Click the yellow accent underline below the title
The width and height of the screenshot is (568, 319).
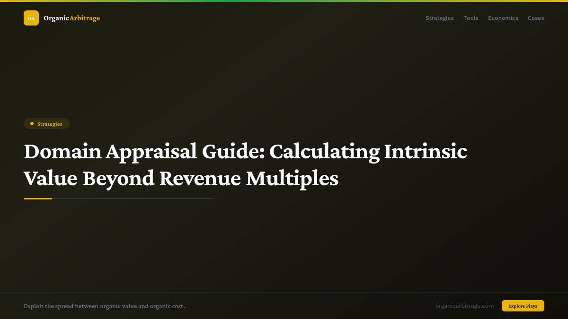tap(37, 199)
